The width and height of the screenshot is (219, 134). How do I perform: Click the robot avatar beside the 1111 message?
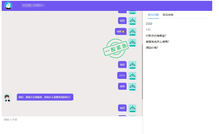tap(132, 76)
